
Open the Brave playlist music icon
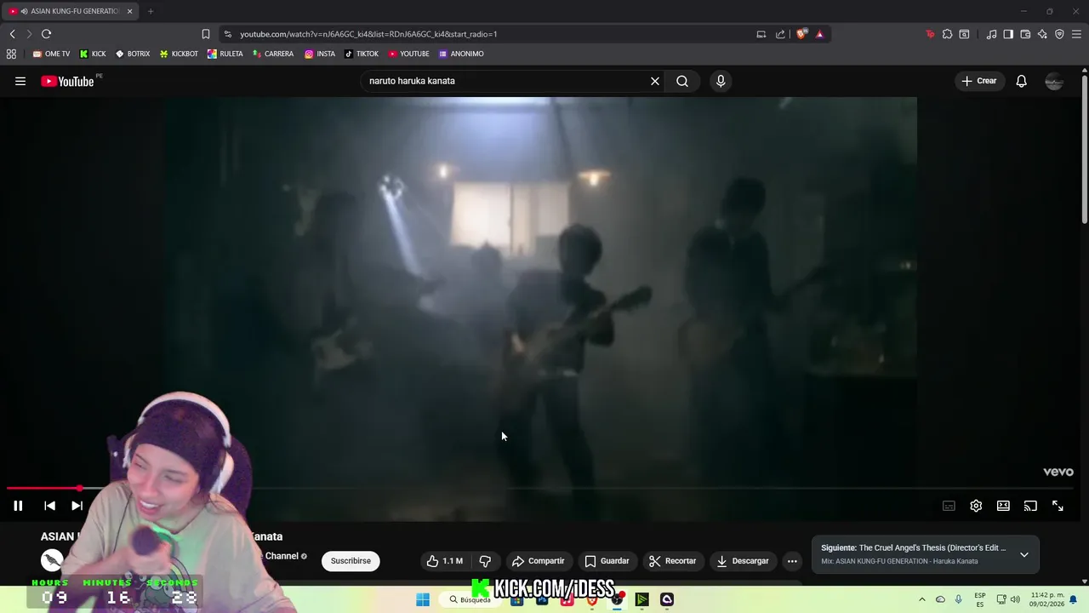991,34
